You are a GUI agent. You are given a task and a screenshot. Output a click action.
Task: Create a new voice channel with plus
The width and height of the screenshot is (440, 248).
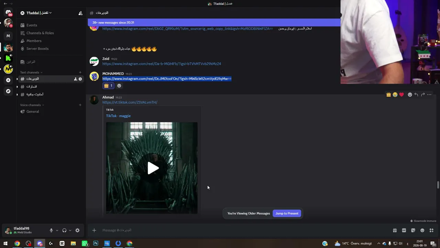(80, 105)
